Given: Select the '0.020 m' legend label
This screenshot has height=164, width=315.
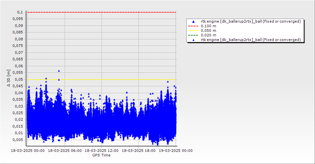Looking at the screenshot, I should [x=208, y=35].
